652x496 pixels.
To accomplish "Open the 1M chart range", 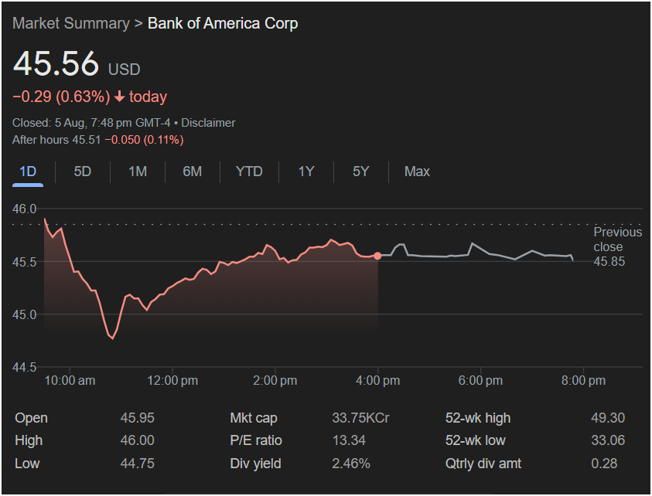I will [x=138, y=172].
